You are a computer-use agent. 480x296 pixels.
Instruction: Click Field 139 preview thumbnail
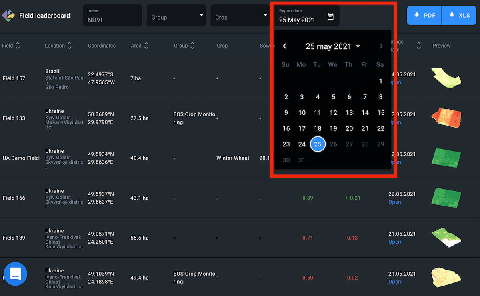coord(446,238)
